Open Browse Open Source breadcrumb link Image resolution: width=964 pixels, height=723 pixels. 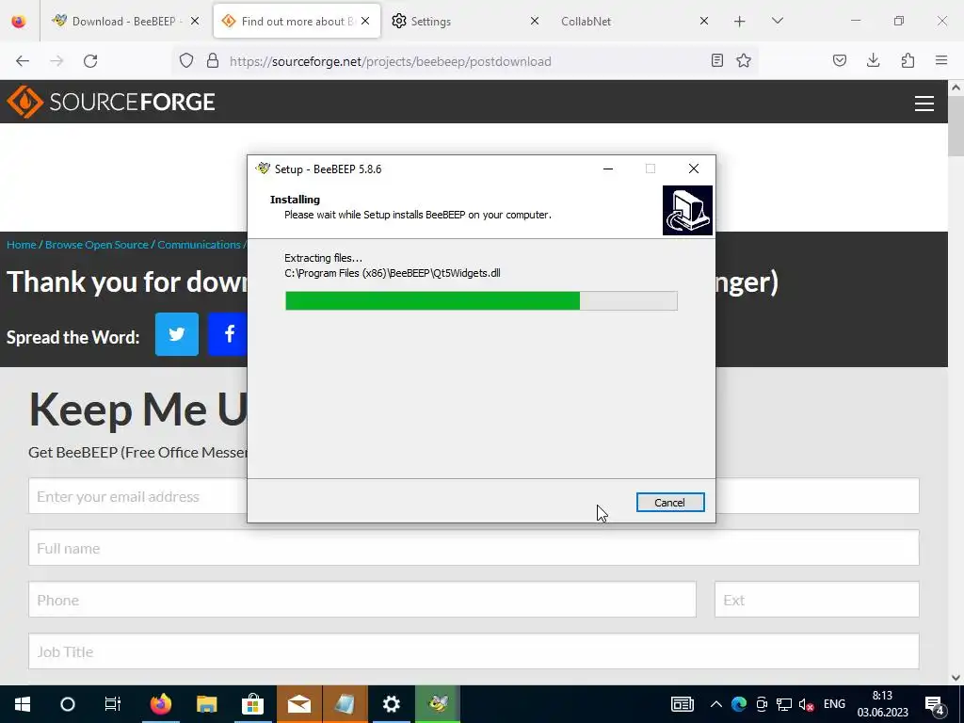coord(97,245)
